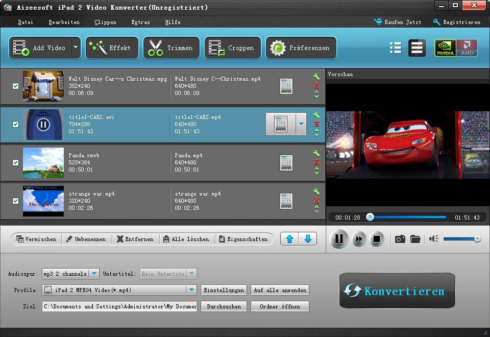Click the paused thumbnail of title1-CARS.avi
The width and height of the screenshot is (490, 337).
(x=43, y=125)
